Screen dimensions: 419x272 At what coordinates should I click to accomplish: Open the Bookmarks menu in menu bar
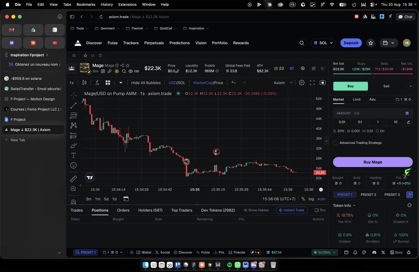(x=86, y=4)
